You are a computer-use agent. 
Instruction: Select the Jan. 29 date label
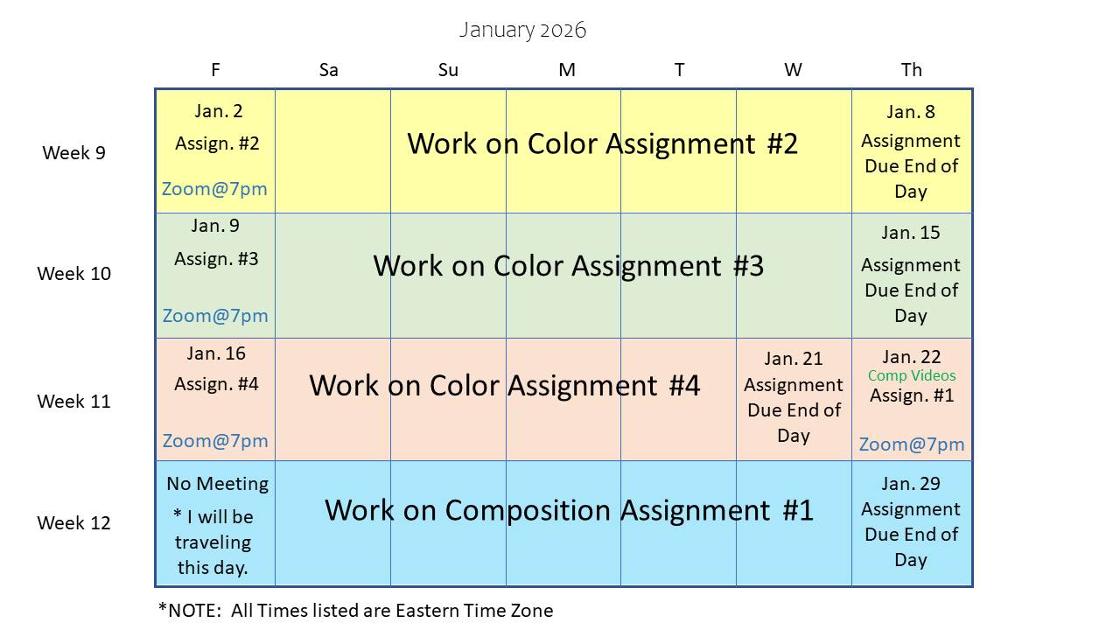point(910,484)
